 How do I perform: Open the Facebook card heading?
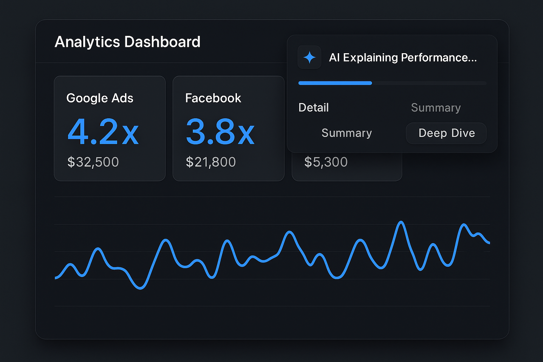coord(213,98)
